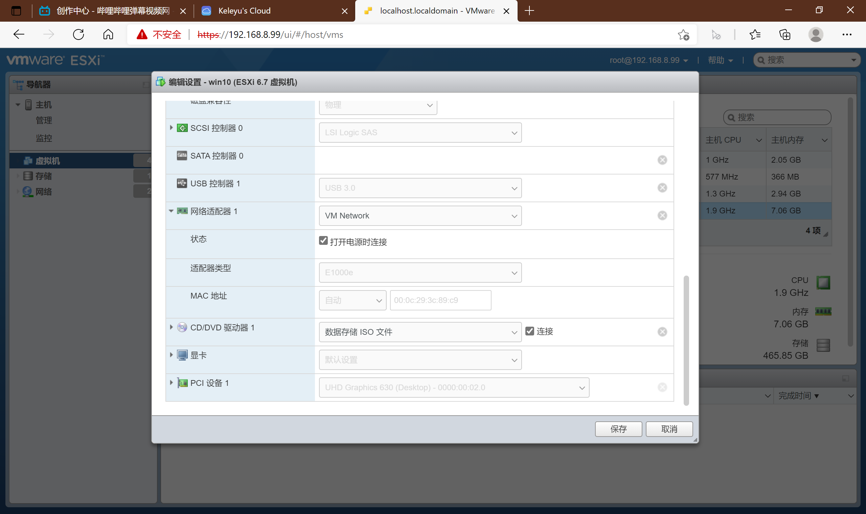Click the USB controller 1 icon

(x=182, y=183)
